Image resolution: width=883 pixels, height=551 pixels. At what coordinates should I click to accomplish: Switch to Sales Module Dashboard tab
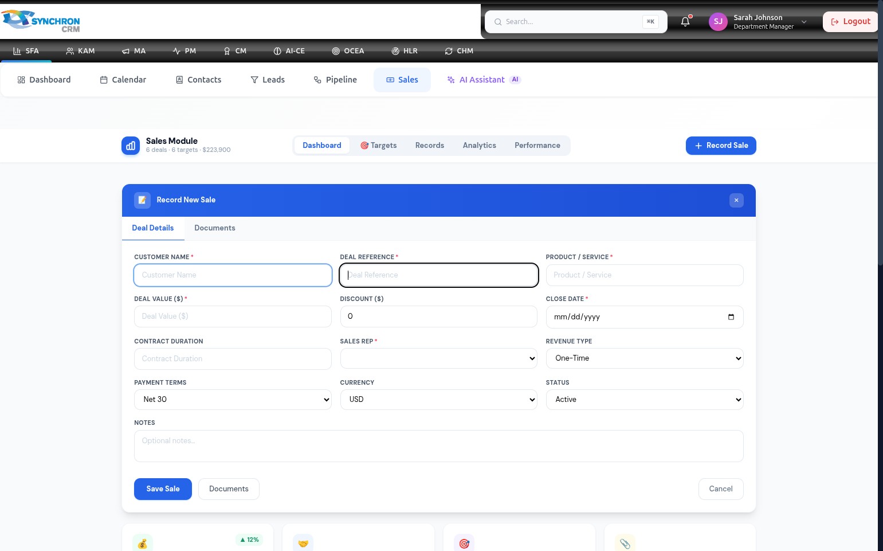(x=322, y=146)
